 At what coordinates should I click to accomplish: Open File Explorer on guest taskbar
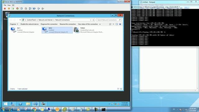[28, 104]
